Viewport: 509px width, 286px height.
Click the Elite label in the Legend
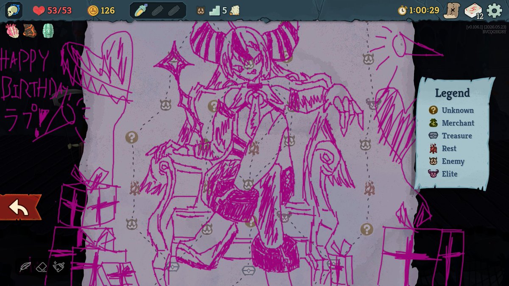pos(450,174)
